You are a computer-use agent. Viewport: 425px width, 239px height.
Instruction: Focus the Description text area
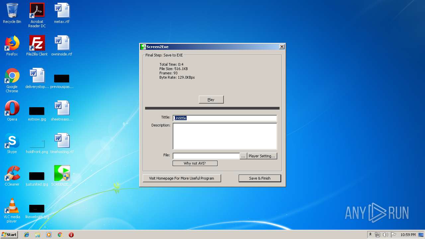click(x=225, y=136)
